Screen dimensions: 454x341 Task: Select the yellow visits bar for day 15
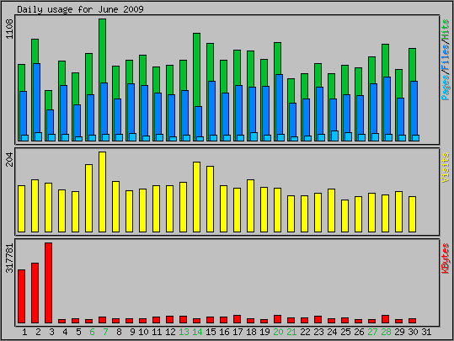(211, 200)
